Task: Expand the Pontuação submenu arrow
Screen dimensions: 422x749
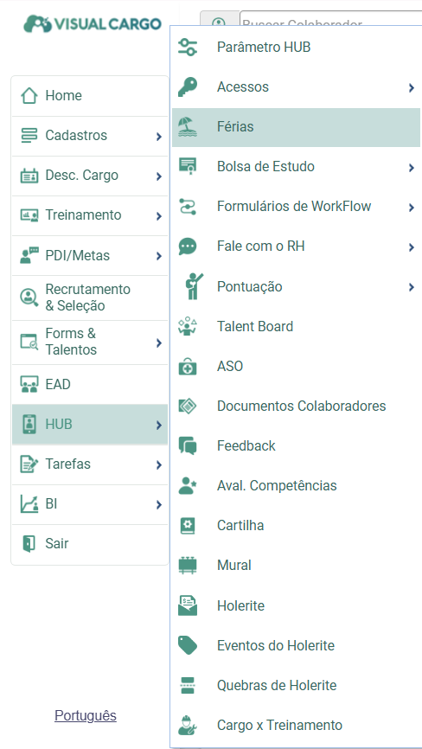Action: tap(412, 287)
